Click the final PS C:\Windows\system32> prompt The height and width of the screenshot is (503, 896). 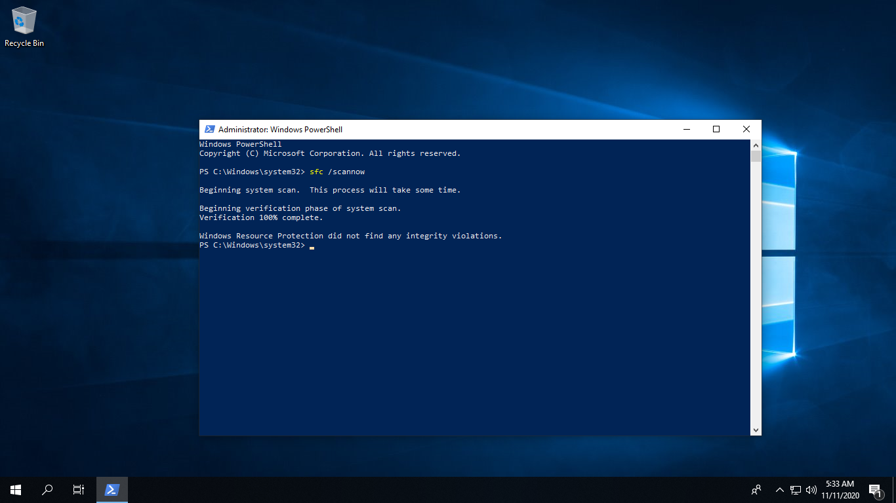click(253, 245)
